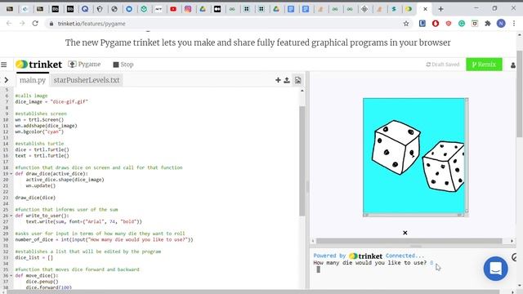523x294 pixels.
Task: Click the draw_dice(dice) call on line 23
Action: [x=35, y=198]
